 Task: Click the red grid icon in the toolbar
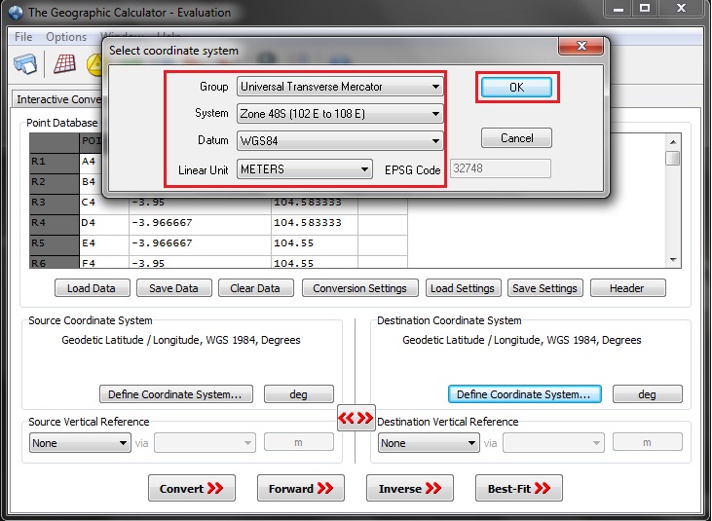(64, 63)
